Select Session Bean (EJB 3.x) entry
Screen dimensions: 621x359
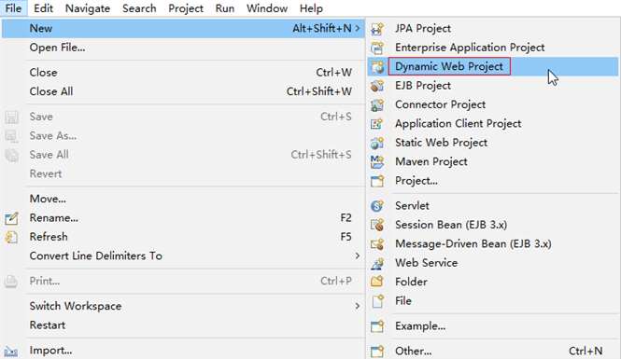click(493, 225)
